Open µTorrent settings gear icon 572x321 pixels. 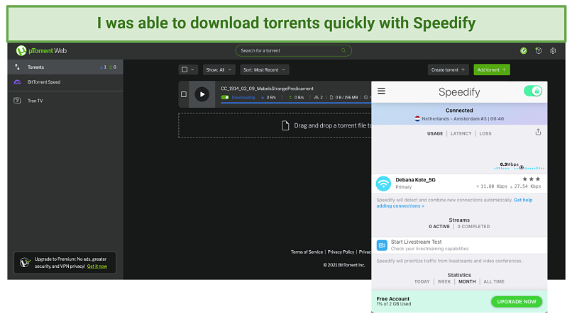click(553, 50)
